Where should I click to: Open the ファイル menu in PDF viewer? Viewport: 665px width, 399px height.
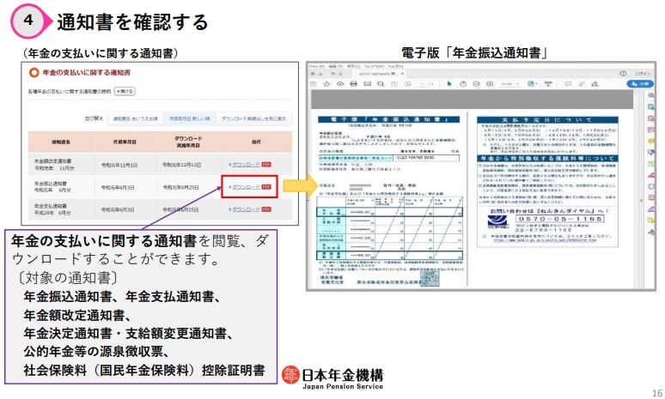click(x=316, y=67)
